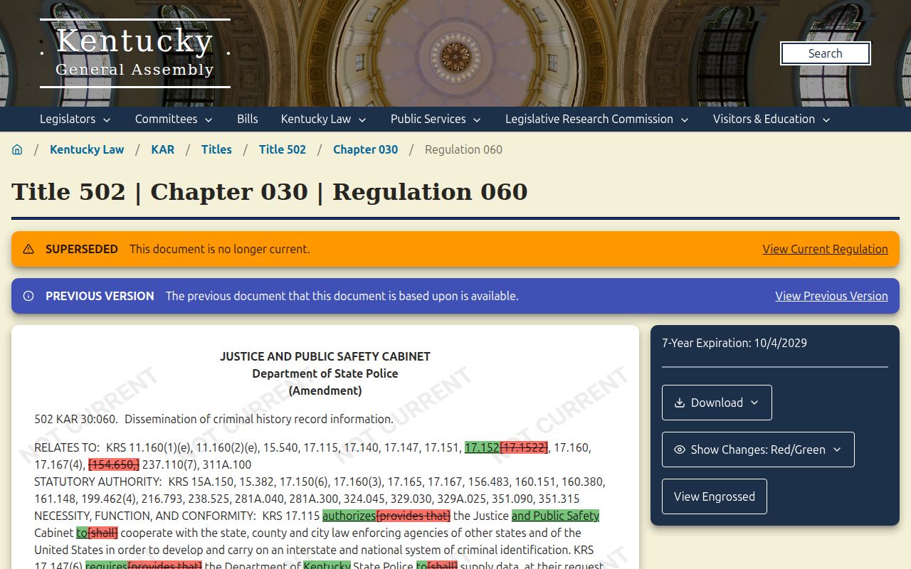Click the document heading JUSTICE AND PUBLIC SAFETY CABINET
911x569 pixels.
325,356
